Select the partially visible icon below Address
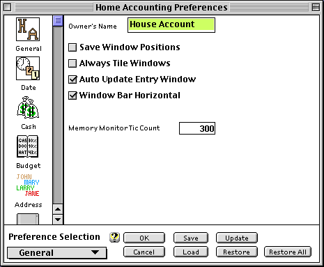This screenshot has height=267, width=324. [x=28, y=219]
